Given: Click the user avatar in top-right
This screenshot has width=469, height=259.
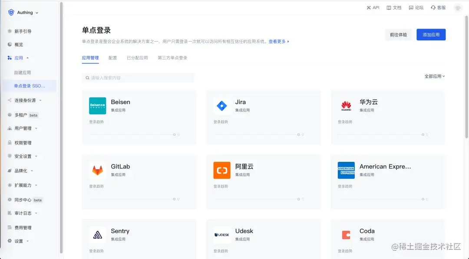Looking at the screenshot, I should [x=458, y=8].
